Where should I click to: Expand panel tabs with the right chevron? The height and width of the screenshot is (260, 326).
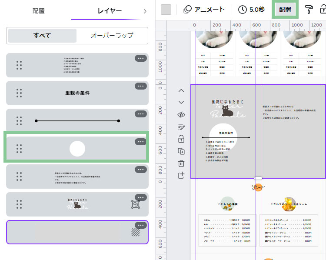[x=145, y=11]
